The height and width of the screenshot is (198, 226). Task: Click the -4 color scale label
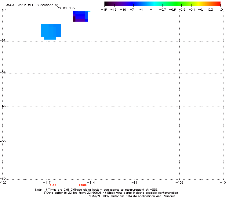(x=141, y=10)
